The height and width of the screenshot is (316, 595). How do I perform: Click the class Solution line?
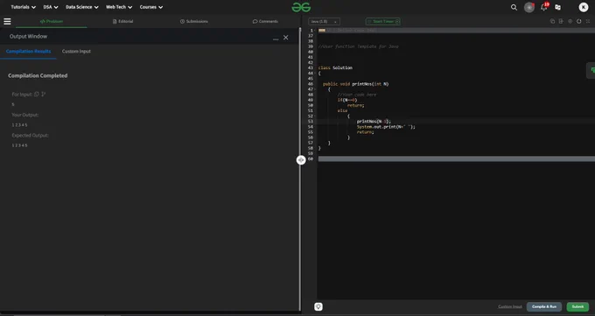[x=335, y=67]
